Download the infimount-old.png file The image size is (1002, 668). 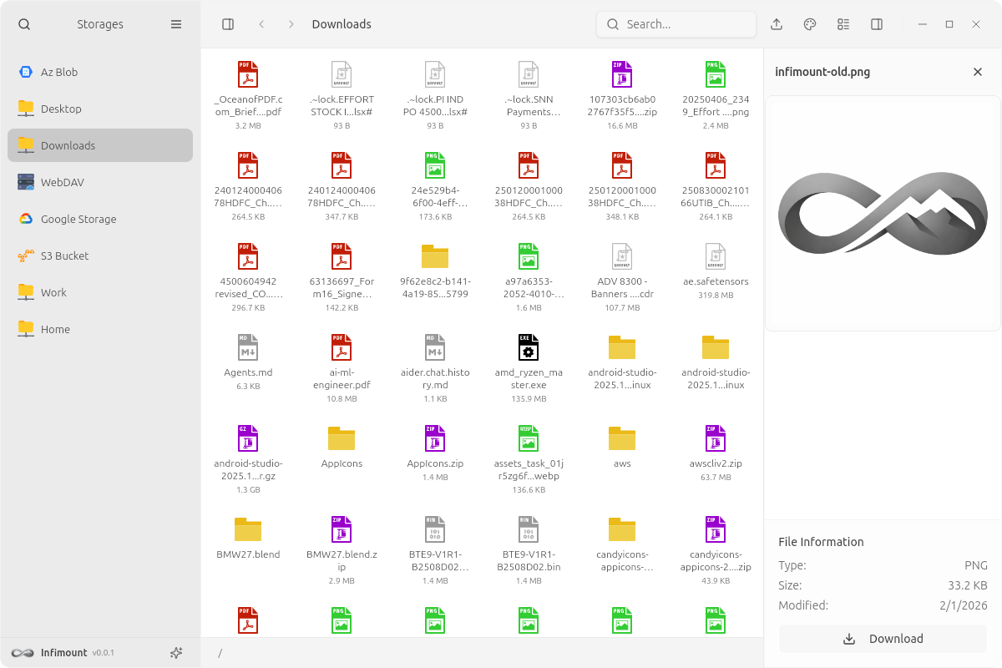click(881, 638)
